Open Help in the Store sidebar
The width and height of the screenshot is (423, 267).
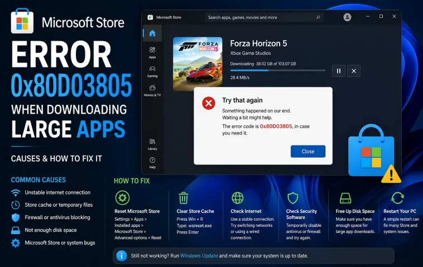(152, 163)
